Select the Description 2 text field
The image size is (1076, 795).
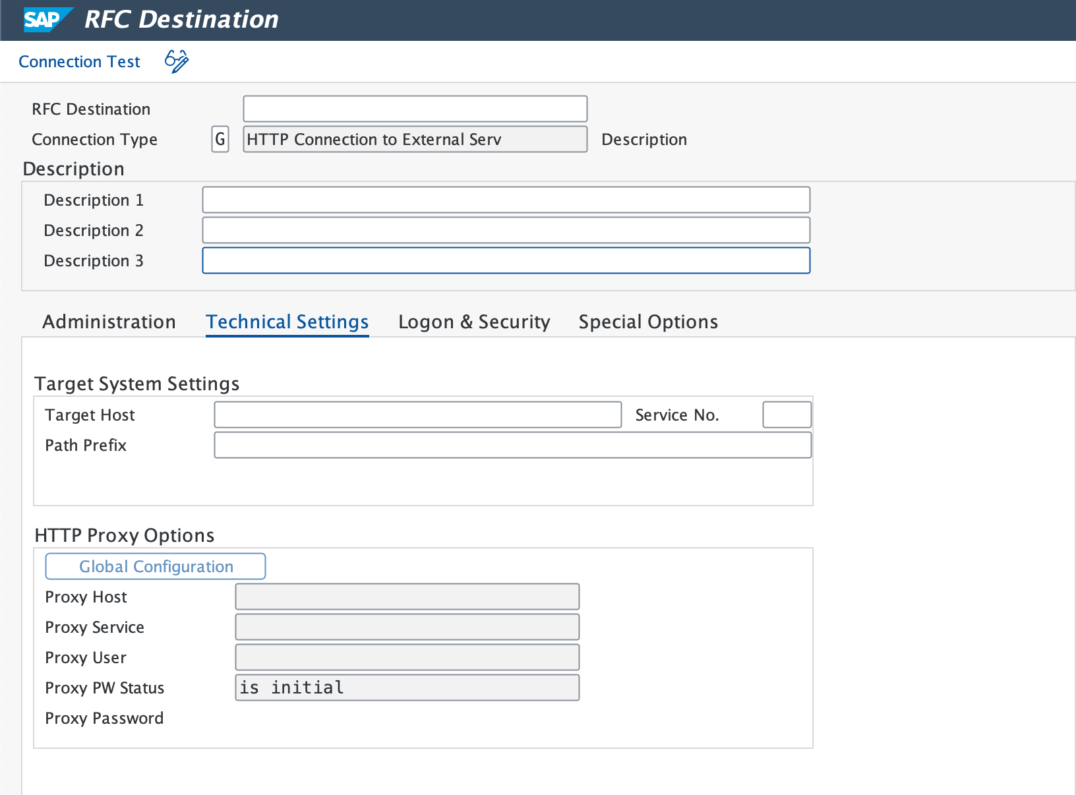click(x=505, y=229)
